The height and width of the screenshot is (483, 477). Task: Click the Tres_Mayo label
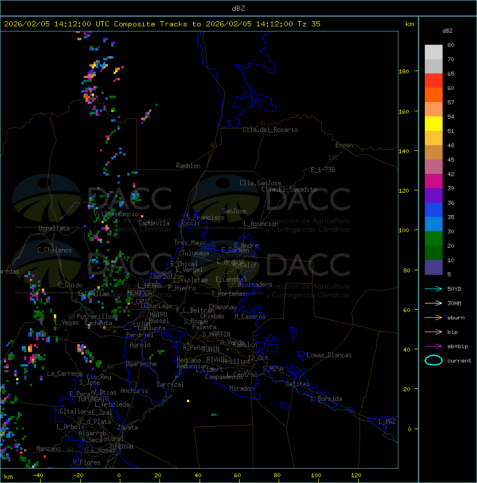189,243
